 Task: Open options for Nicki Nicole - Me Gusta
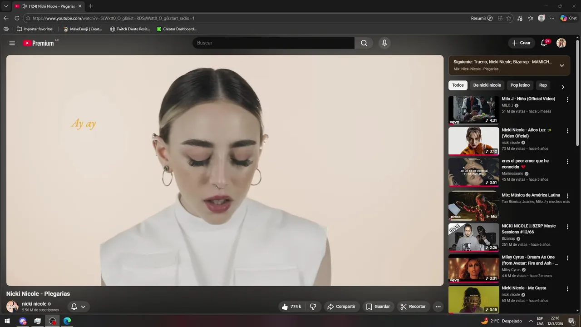click(567, 289)
